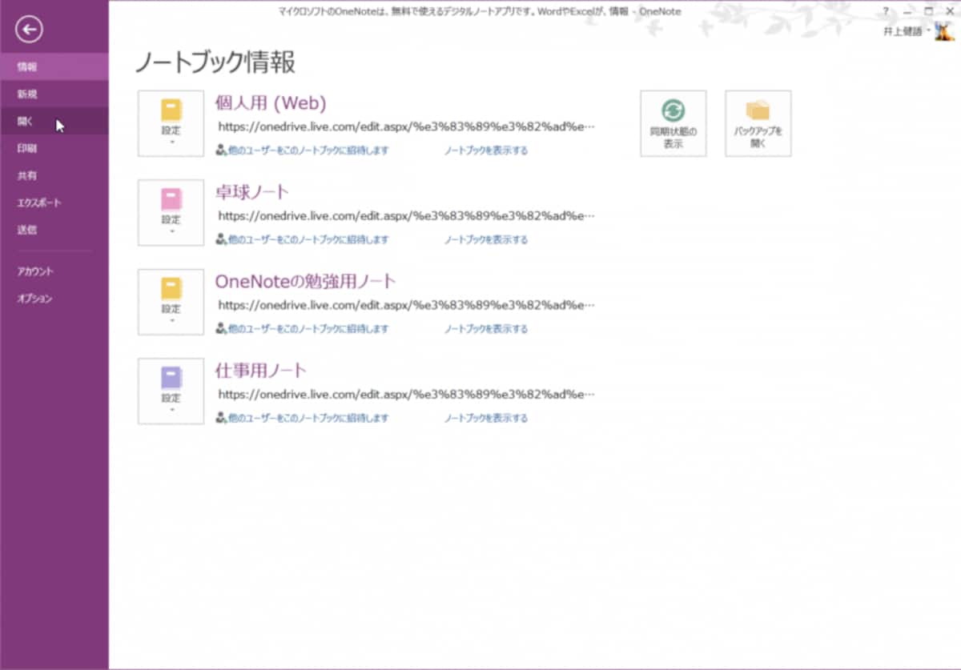The image size is (961, 670).
Task: Select 送信 in the left menu
Action: (54, 230)
